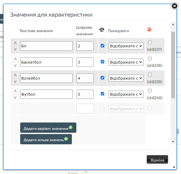Click the balance scales icon in header

(102, 30)
